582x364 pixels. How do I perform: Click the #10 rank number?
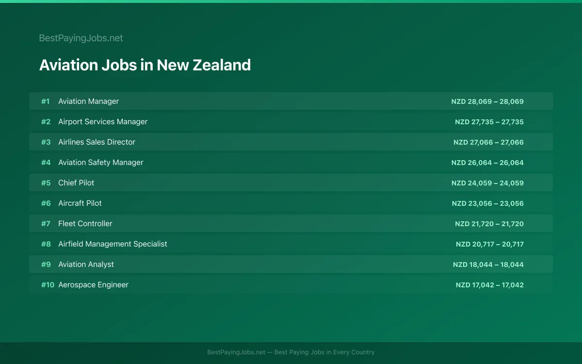tap(48, 285)
